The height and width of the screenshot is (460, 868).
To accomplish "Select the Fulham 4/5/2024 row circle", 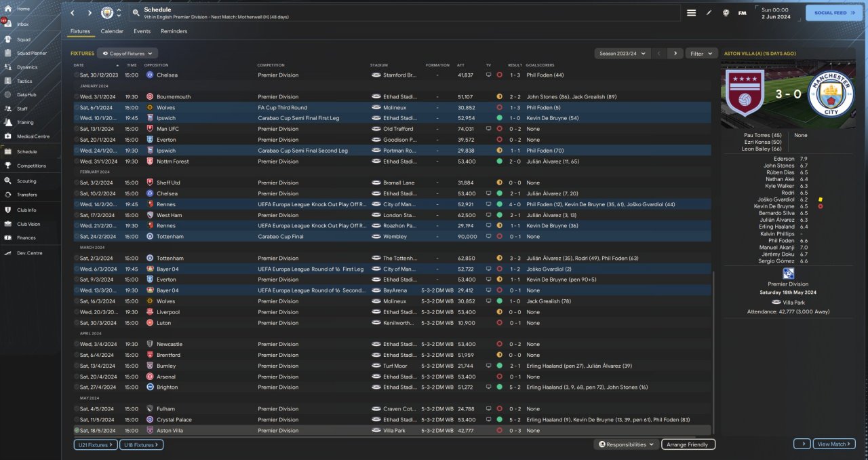I will pyautogui.click(x=77, y=409).
